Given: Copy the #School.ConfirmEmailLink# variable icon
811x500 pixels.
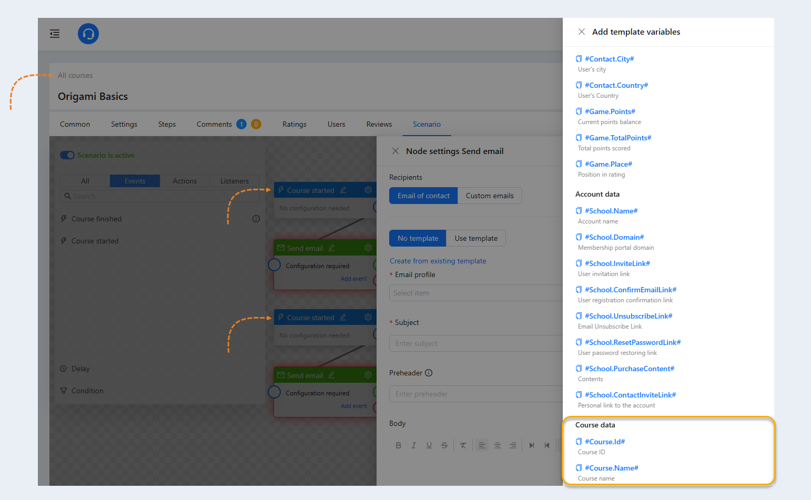Looking at the screenshot, I should click(579, 290).
